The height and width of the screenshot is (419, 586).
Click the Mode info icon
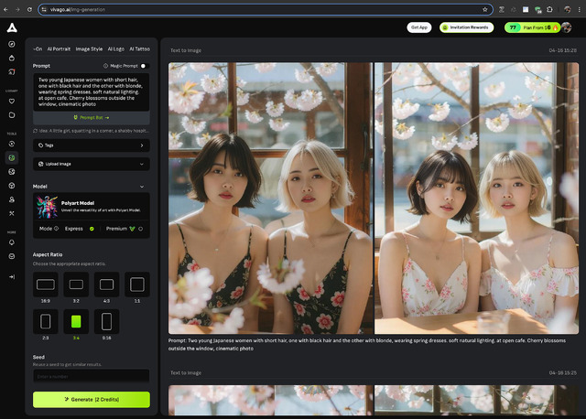(56, 229)
